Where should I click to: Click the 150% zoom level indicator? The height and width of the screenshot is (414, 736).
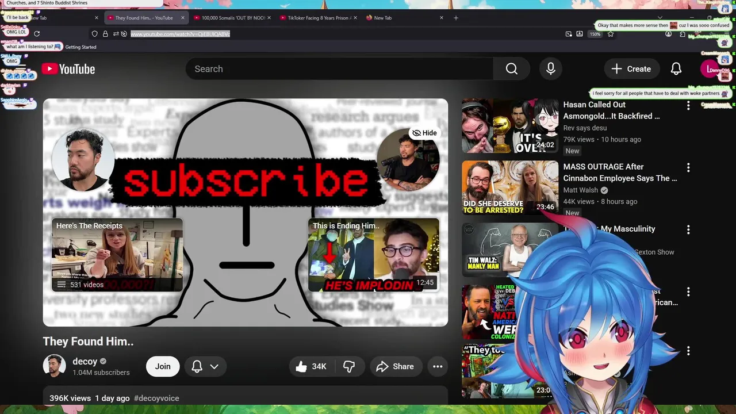[595, 34]
